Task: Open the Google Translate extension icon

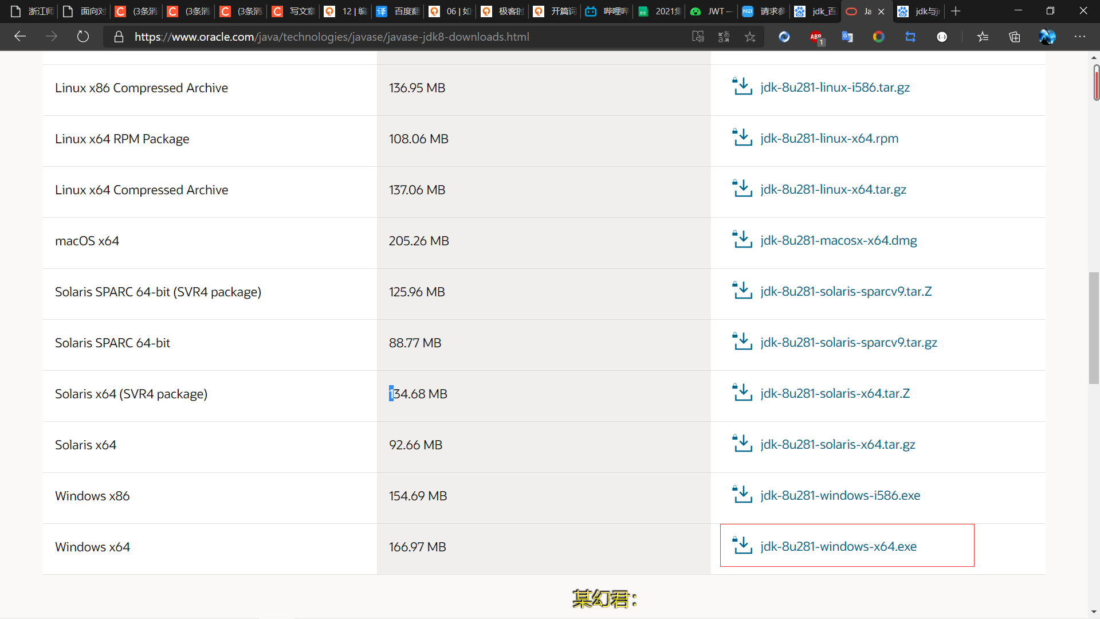Action: coord(847,37)
